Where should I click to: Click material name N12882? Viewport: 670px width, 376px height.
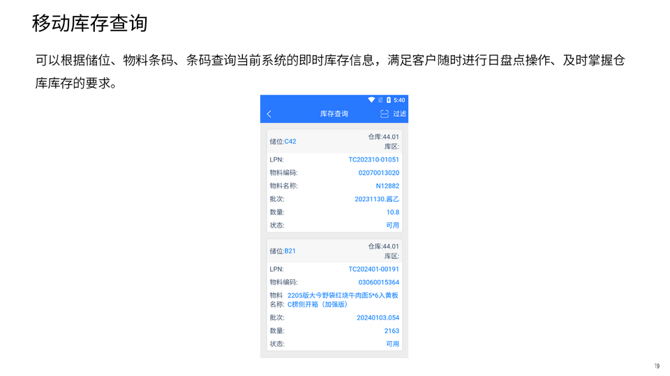387,186
